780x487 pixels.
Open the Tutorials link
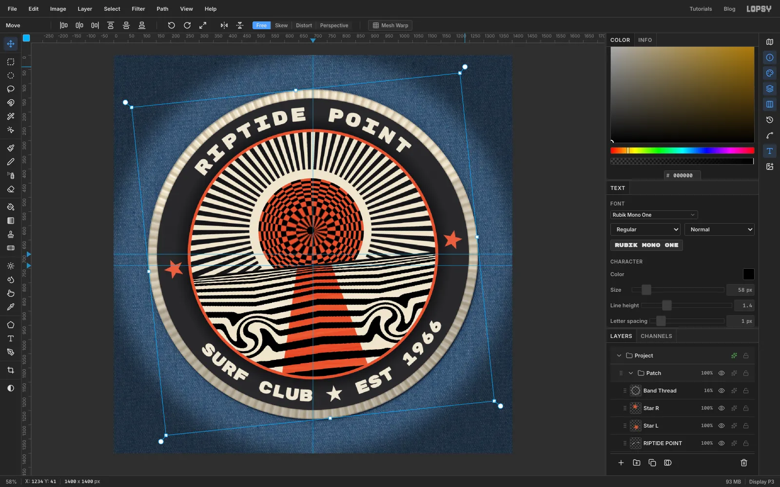click(701, 9)
